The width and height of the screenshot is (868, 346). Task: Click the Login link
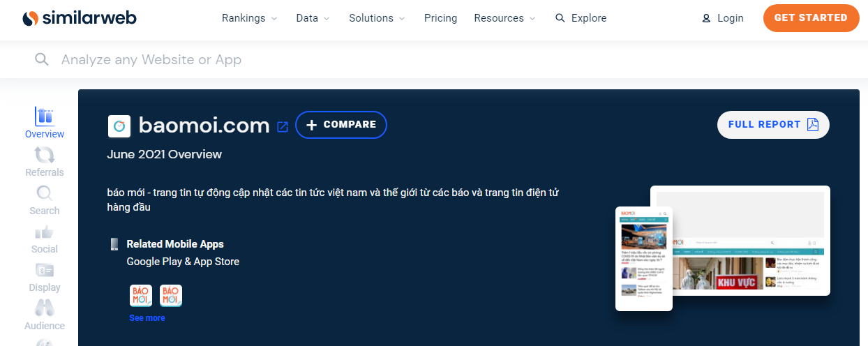tap(723, 18)
